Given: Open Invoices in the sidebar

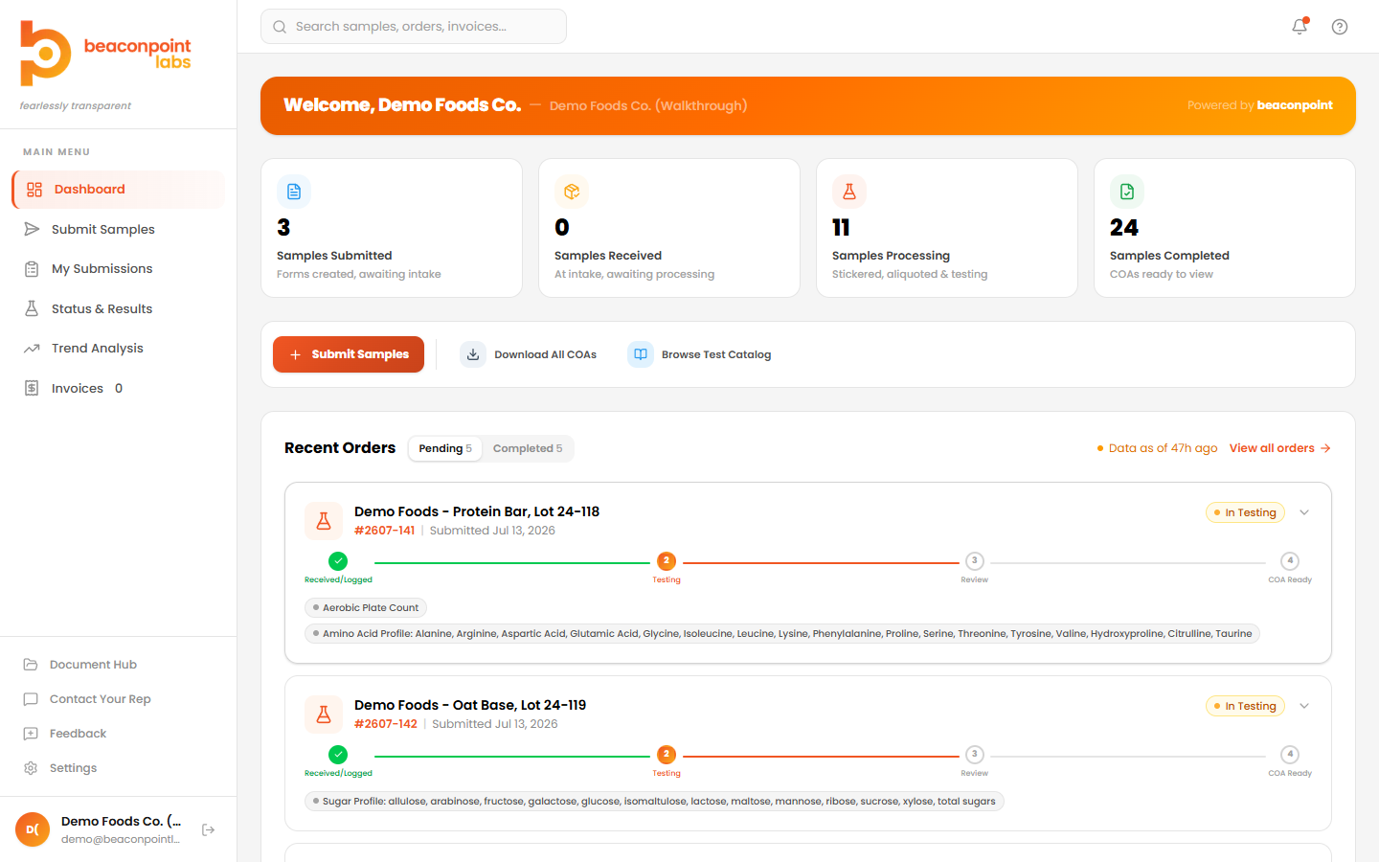Looking at the screenshot, I should (x=119, y=388).
